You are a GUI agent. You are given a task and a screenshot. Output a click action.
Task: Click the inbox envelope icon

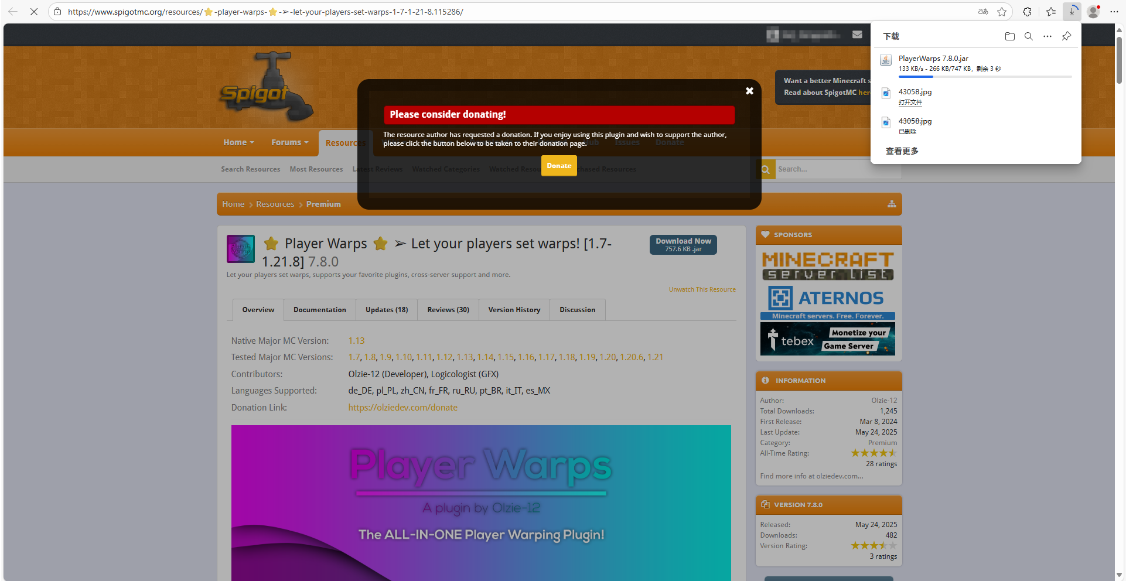tap(857, 35)
